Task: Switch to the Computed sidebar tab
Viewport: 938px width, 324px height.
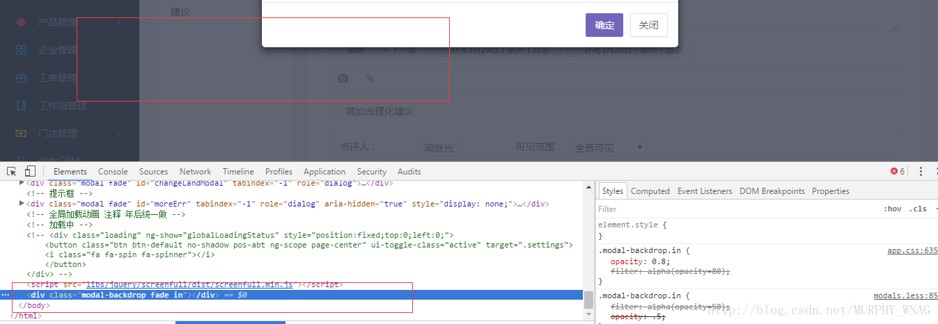Action: coord(650,191)
